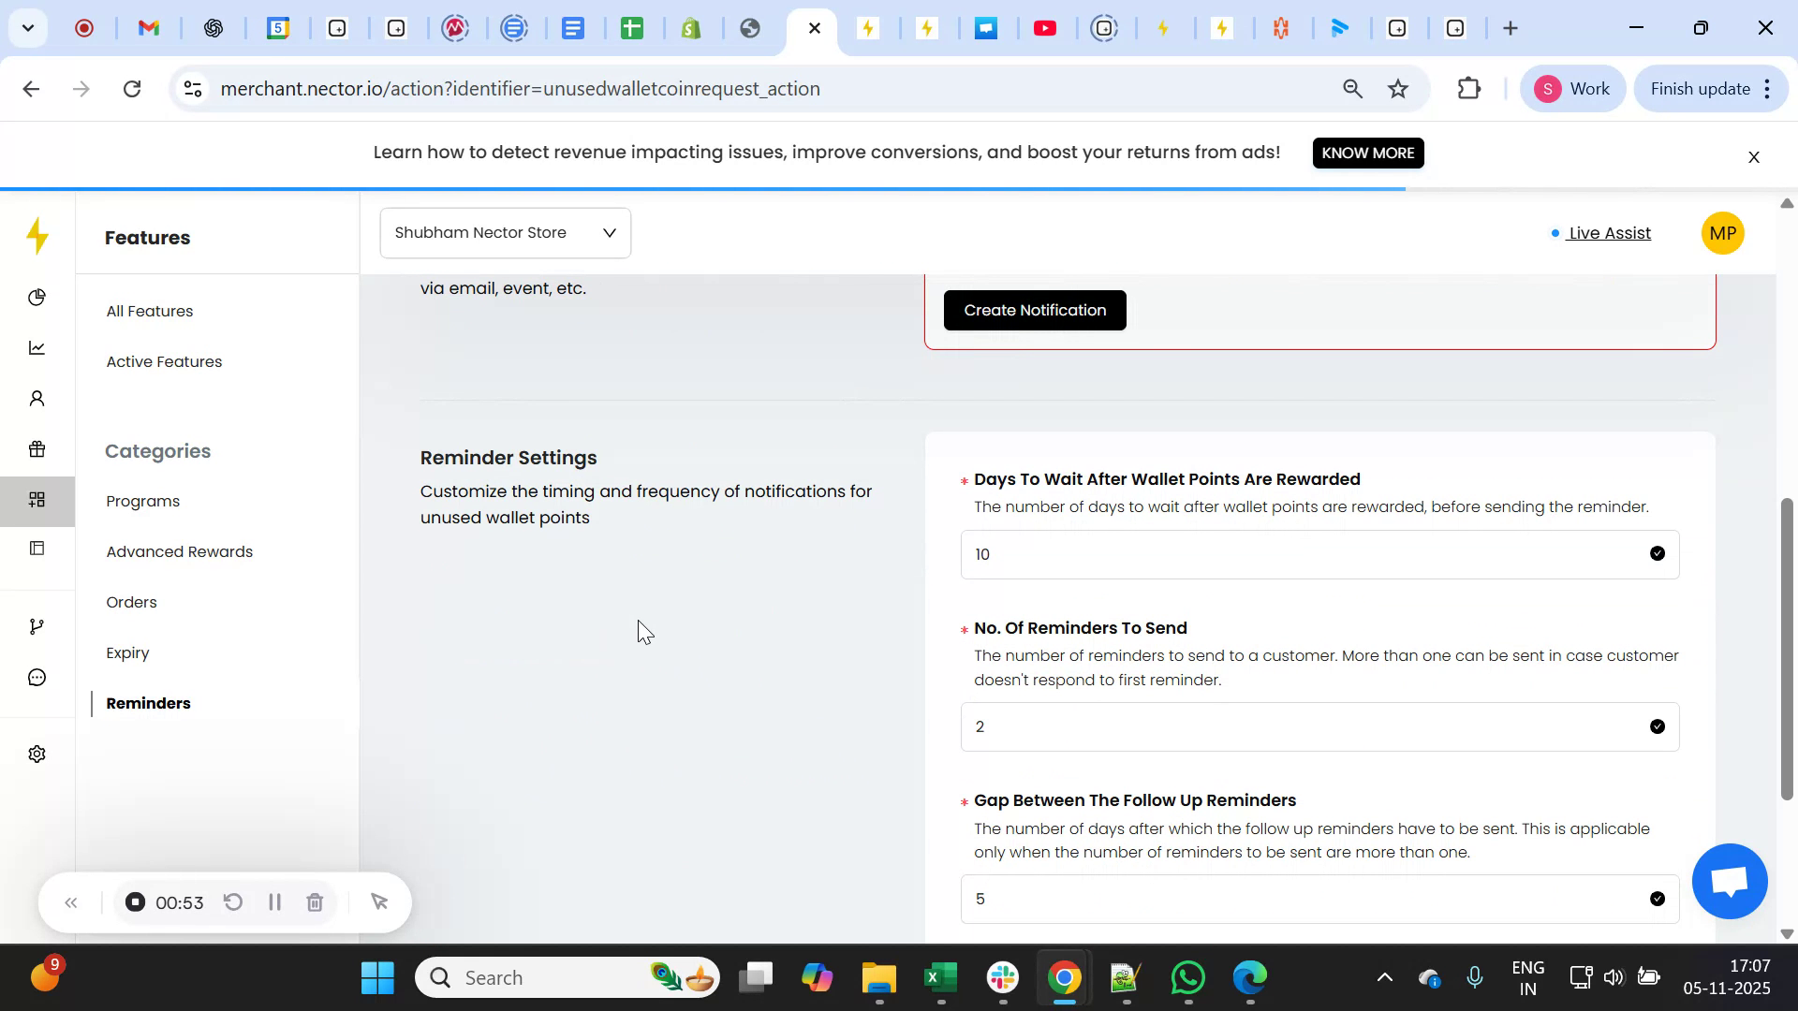The image size is (1798, 1011).
Task: Click the Create Notification button
Action: tap(1034, 310)
